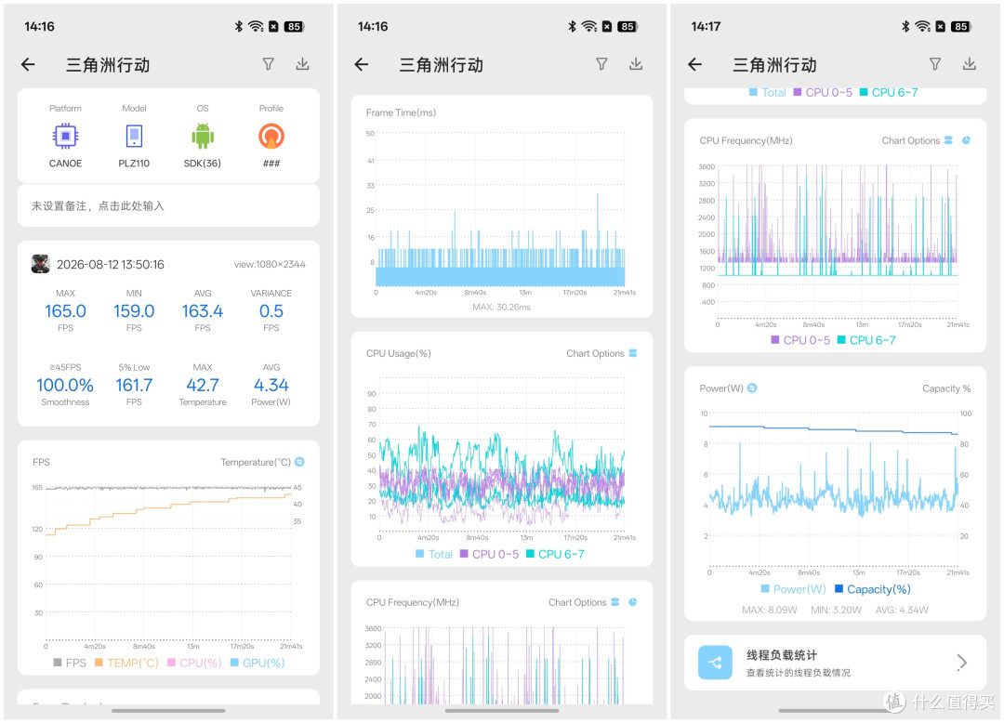Image resolution: width=1004 pixels, height=723 pixels.
Task: Tap the note field '未设置备注，点击此处输入'
Action: (x=168, y=206)
